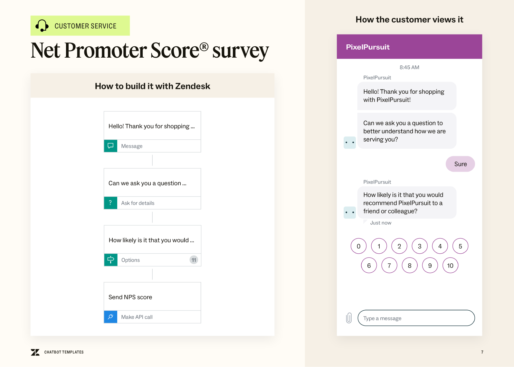
Task: Open the 11 options count badge
Action: pos(194,260)
